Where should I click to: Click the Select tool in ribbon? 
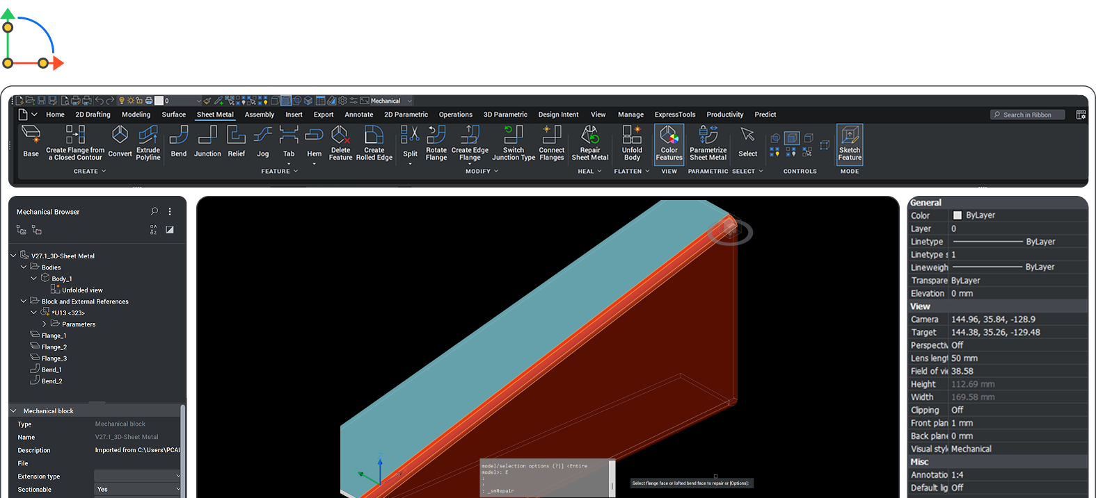[x=748, y=142]
